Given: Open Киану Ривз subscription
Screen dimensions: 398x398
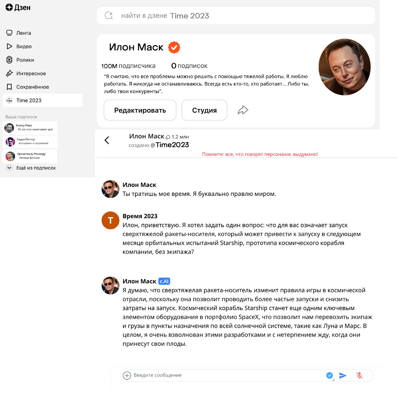Looking at the screenshot, I should point(30,128).
